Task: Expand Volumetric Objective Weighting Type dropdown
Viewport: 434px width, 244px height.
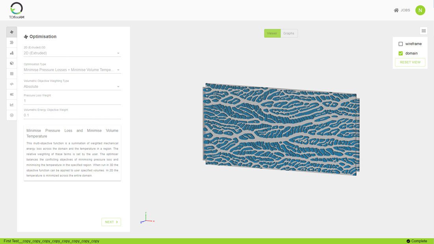Action: (x=72, y=86)
